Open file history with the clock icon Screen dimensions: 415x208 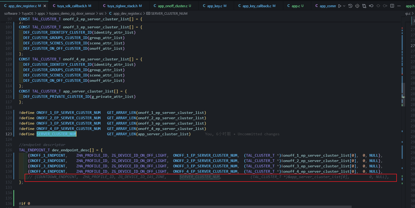click(x=350, y=6)
